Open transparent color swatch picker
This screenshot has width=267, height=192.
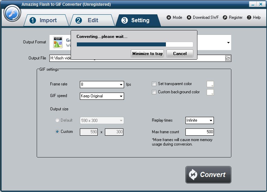pyautogui.click(x=210, y=84)
